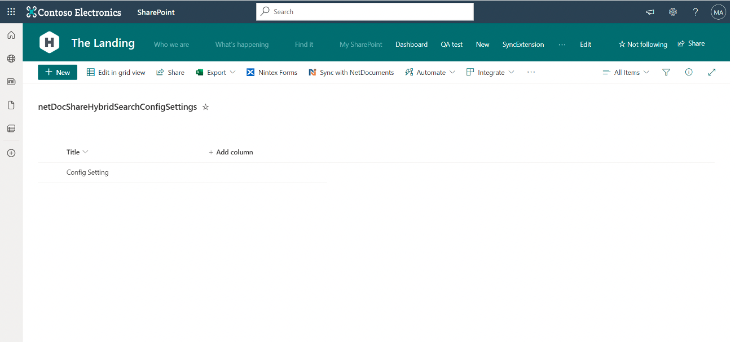Open the details pane info icon
735x342 pixels.
point(689,72)
